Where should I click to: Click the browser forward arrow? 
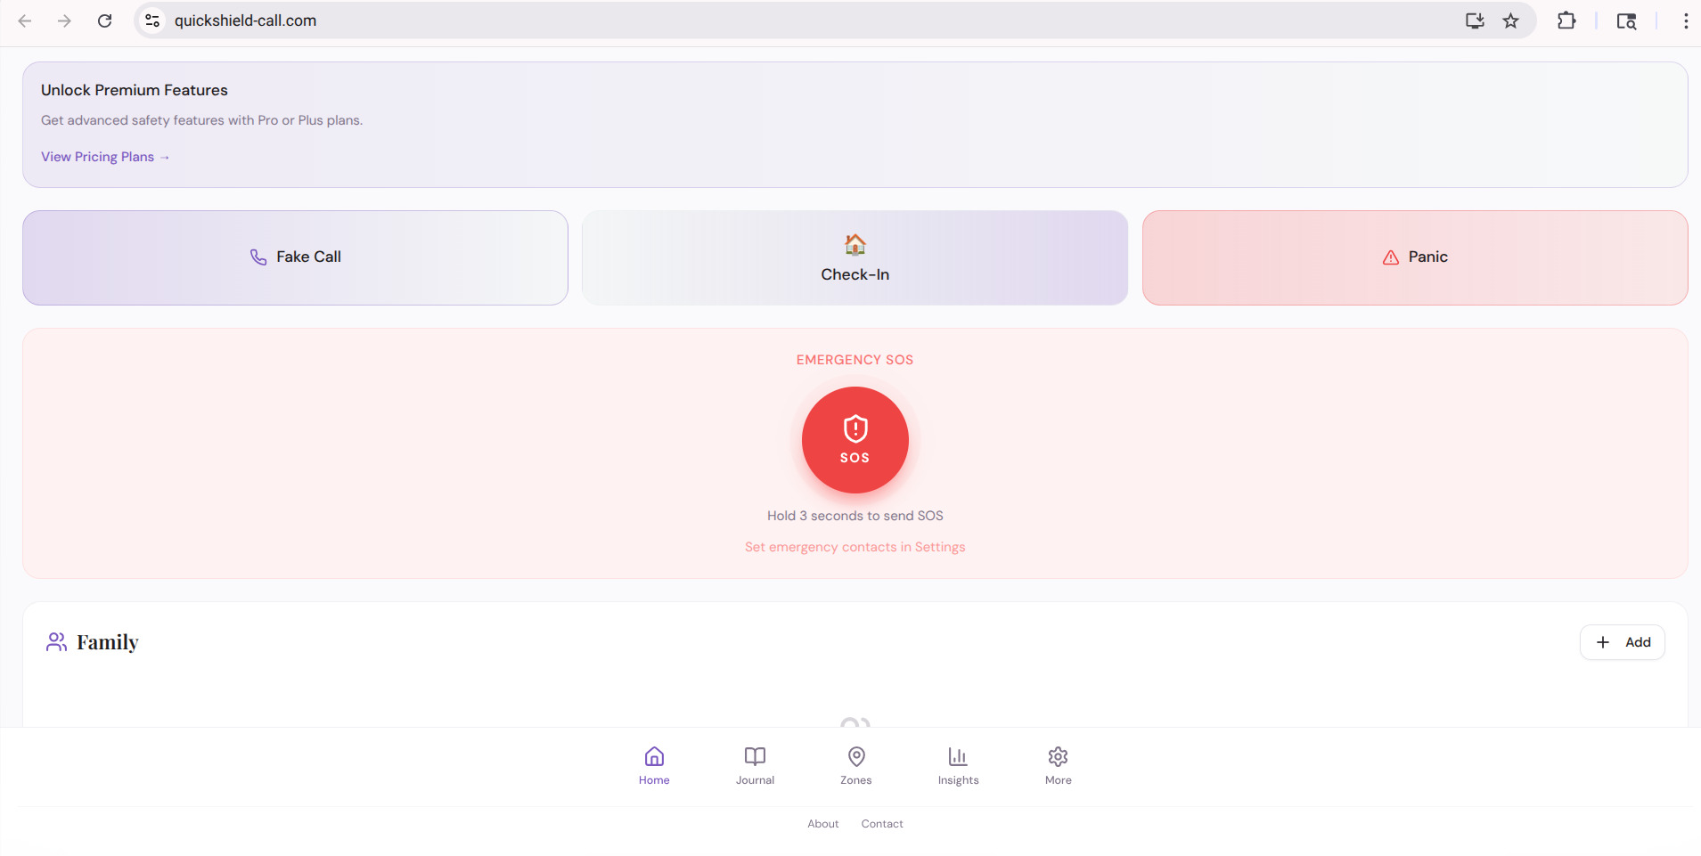[x=64, y=20]
